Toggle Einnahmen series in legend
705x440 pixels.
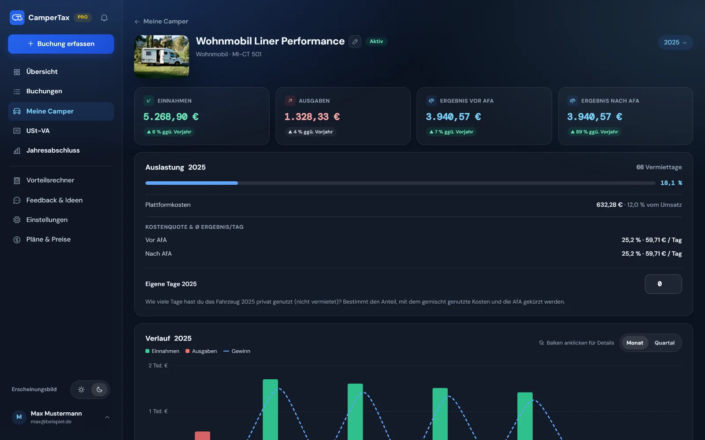pos(162,351)
